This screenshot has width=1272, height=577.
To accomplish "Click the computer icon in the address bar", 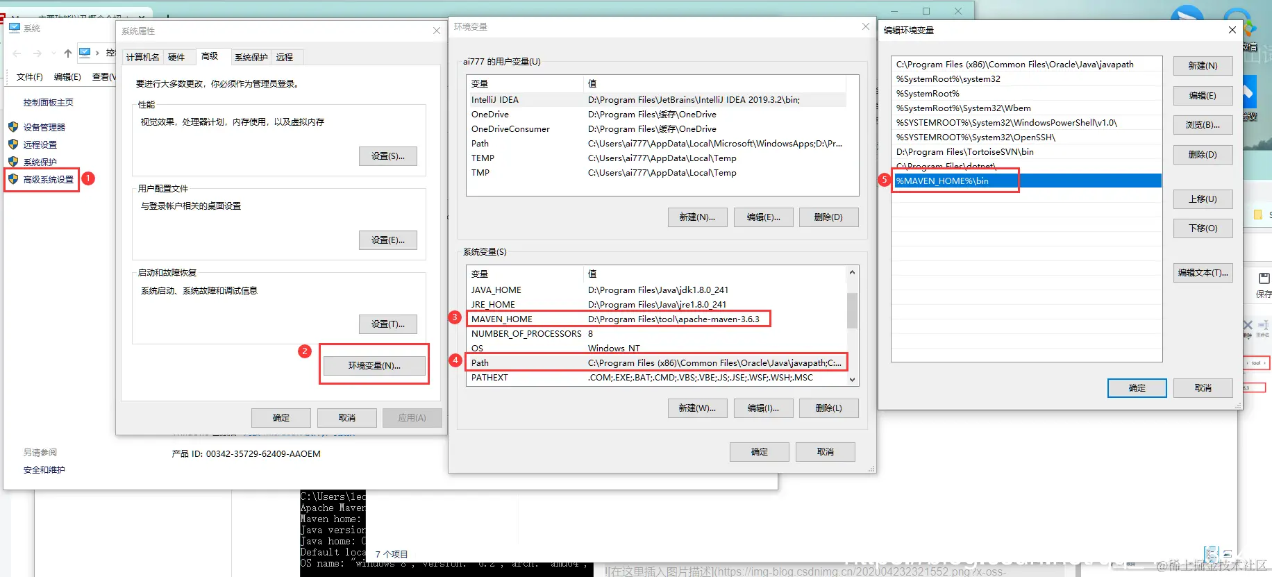I will point(85,53).
